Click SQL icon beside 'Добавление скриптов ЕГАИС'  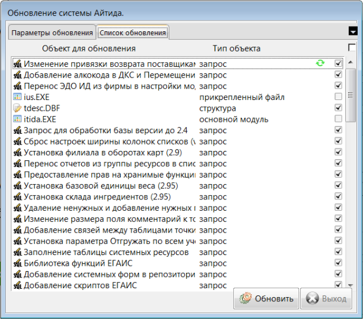tap(18, 285)
